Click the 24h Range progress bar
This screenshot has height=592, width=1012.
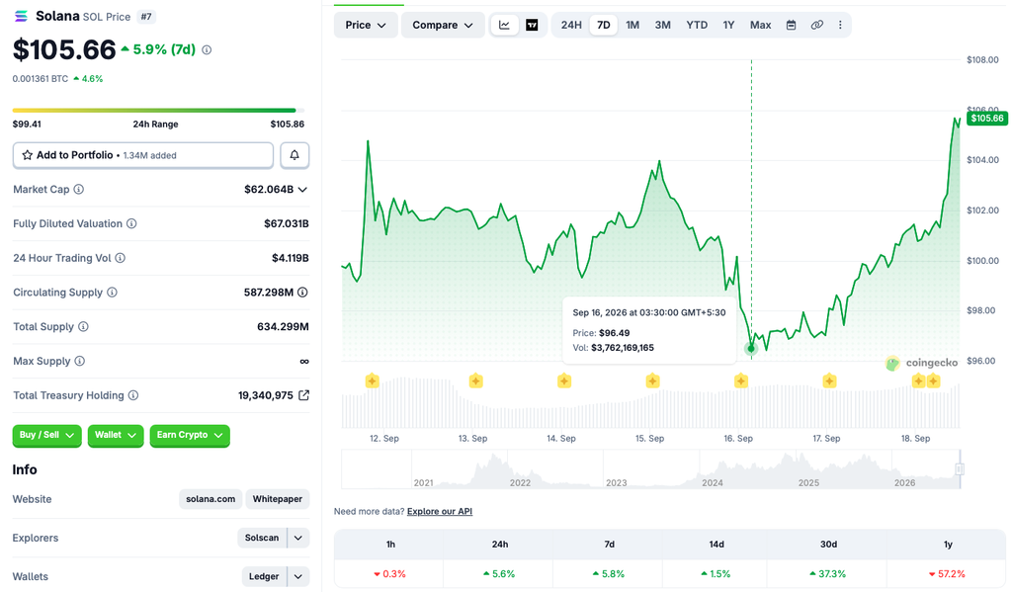click(158, 111)
